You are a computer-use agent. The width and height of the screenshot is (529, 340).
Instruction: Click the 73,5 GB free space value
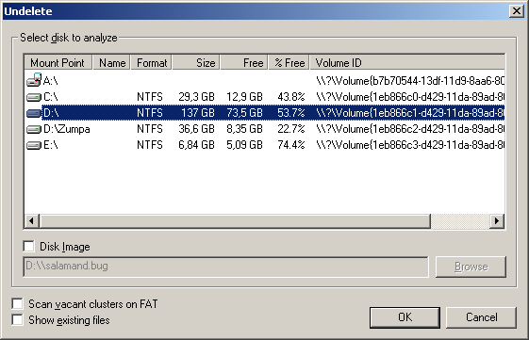(x=244, y=113)
